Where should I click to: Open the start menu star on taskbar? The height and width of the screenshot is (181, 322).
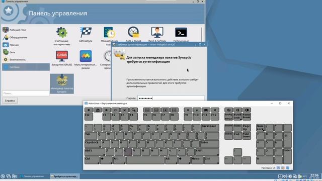coord(3,176)
